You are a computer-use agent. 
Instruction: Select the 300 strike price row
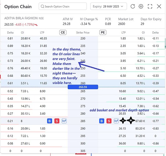[x=83, y=144]
